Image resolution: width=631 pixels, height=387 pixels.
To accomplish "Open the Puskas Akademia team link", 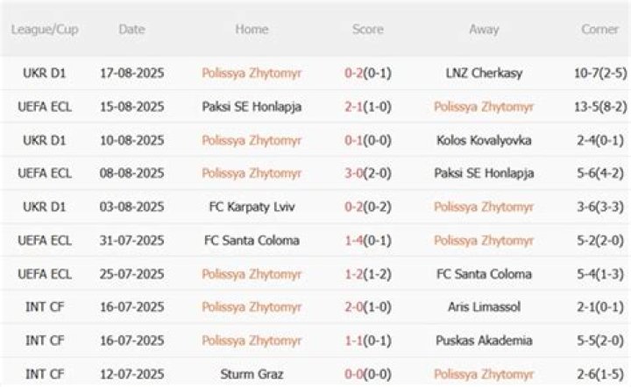I will click(484, 340).
